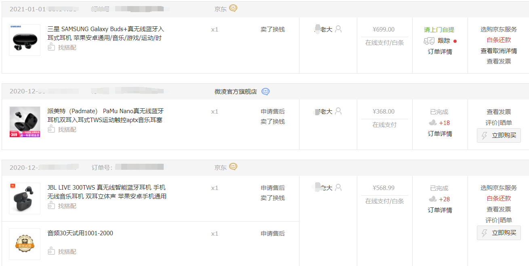This screenshot has height=266, width=529.
Task: Click 卖了换钱 for the PaMu Nano order
Action: click(273, 122)
